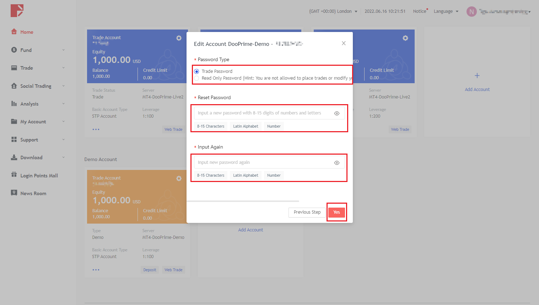Open the Trade sidebar menu

pos(27,68)
